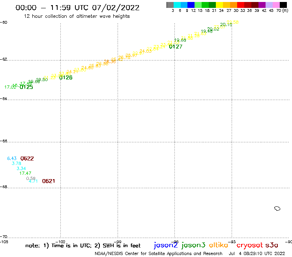This screenshot has height=257, width=292.
Task: Click the cryosat satellite label
Action: 249,246
